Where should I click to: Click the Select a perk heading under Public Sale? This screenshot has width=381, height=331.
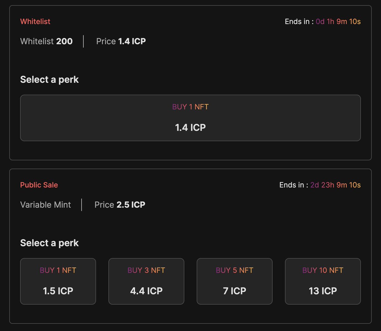(x=50, y=243)
